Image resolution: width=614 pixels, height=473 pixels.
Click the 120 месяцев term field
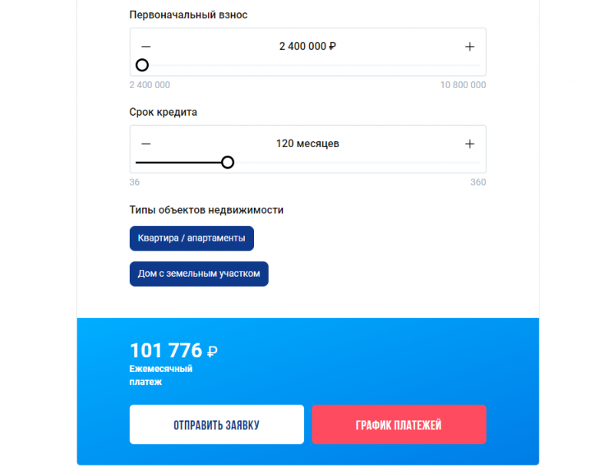click(x=307, y=144)
